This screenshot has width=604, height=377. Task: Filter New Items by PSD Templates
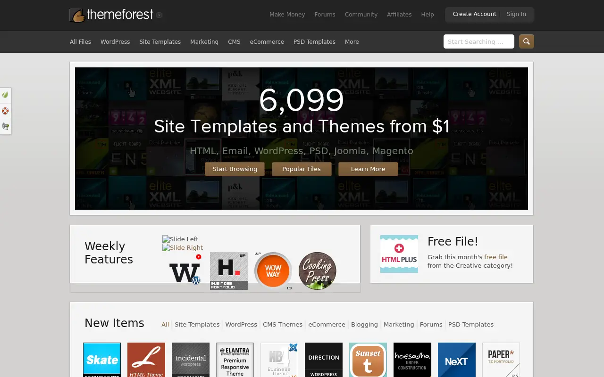point(471,325)
